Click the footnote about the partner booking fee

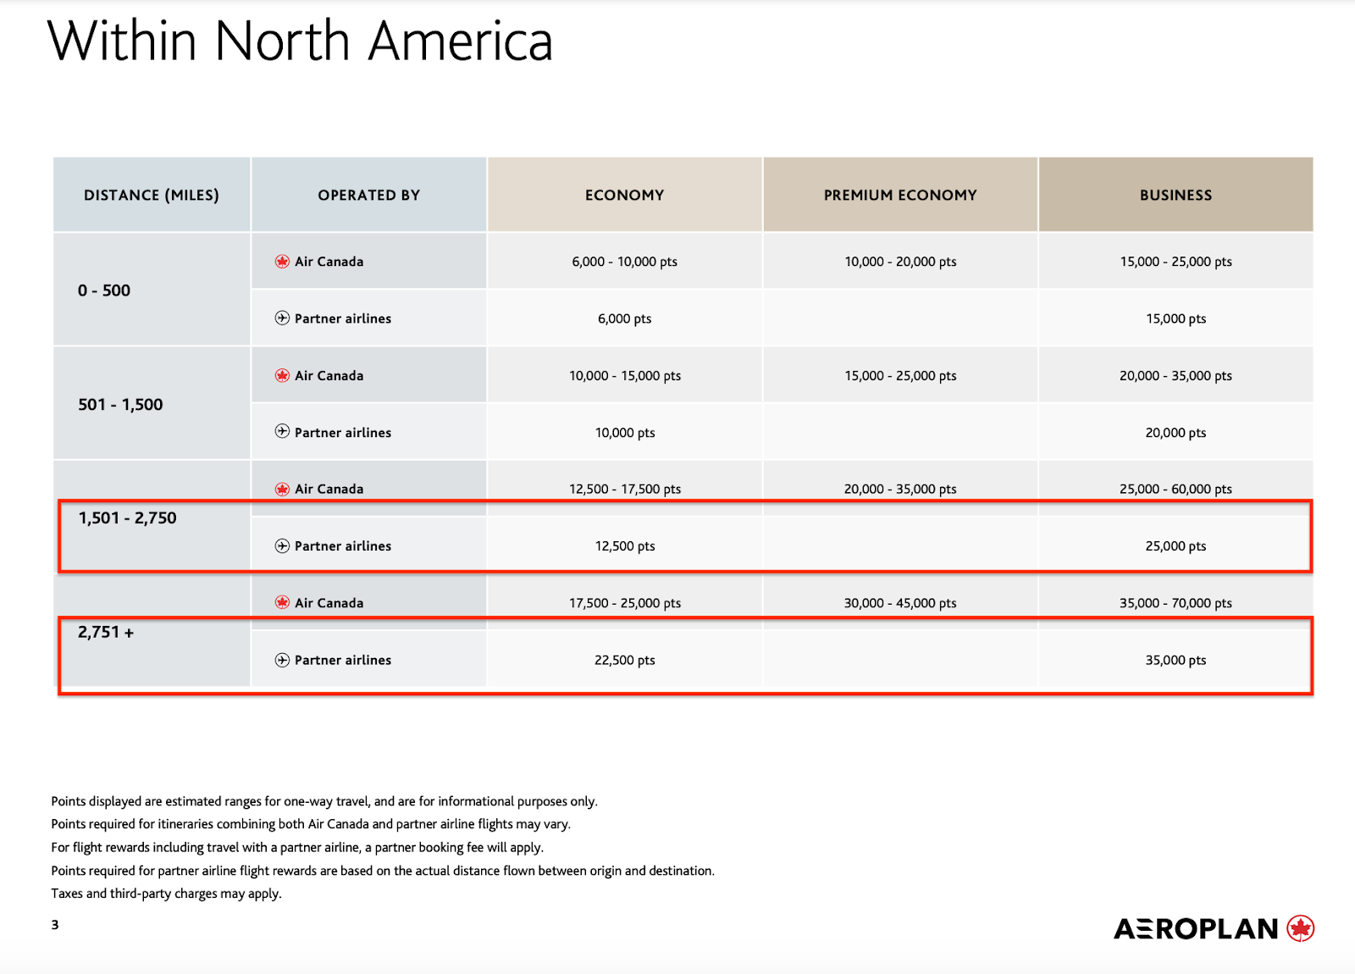click(x=297, y=847)
